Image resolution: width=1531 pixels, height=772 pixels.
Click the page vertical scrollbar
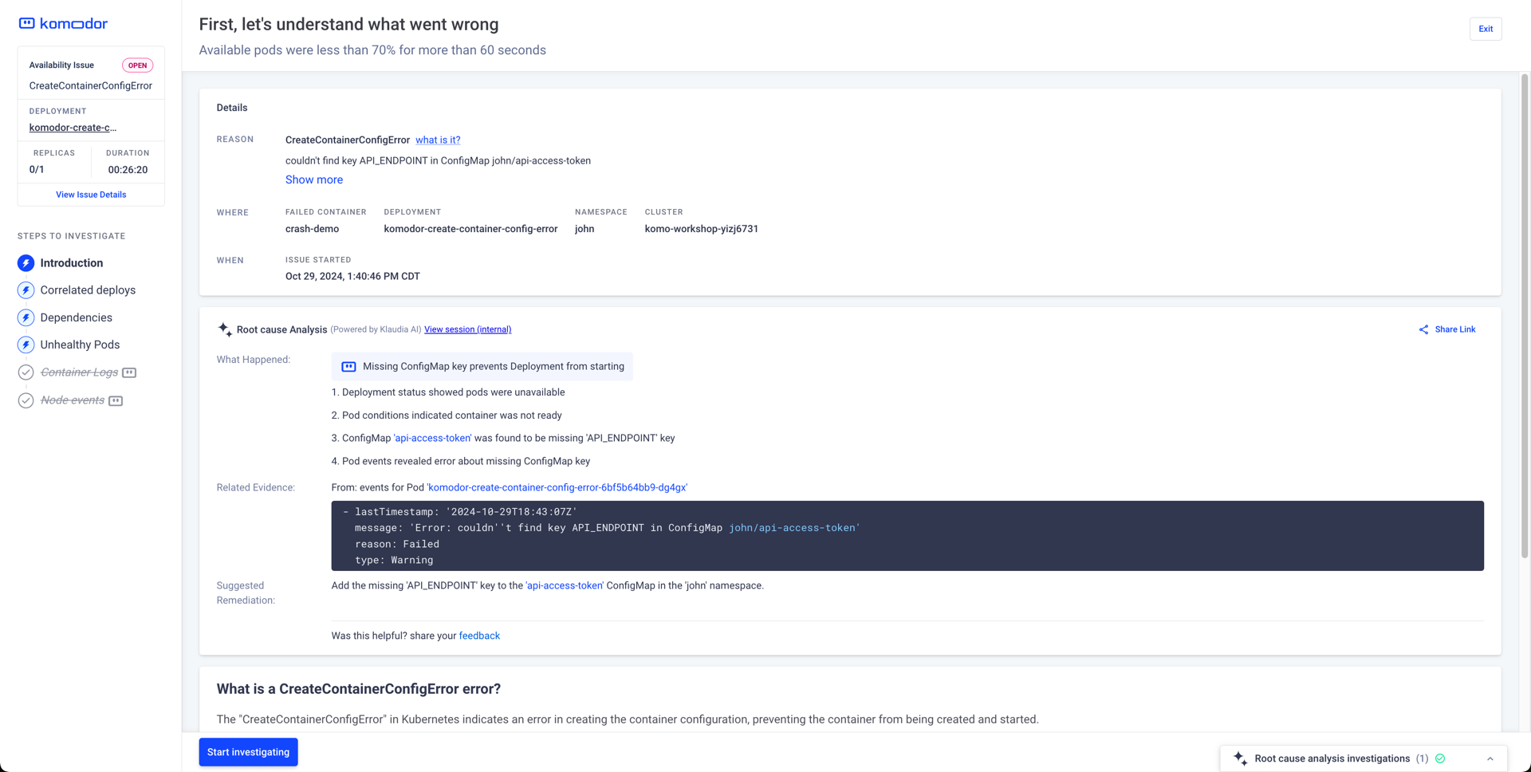click(x=1525, y=315)
